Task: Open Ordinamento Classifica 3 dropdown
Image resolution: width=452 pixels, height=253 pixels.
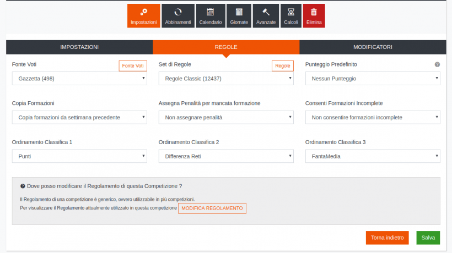Action: click(x=373, y=156)
